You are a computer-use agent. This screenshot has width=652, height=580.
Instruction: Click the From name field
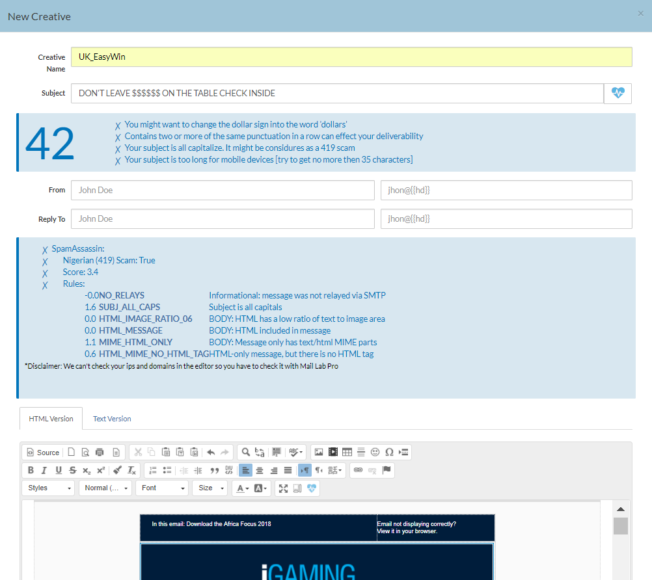[223, 190]
